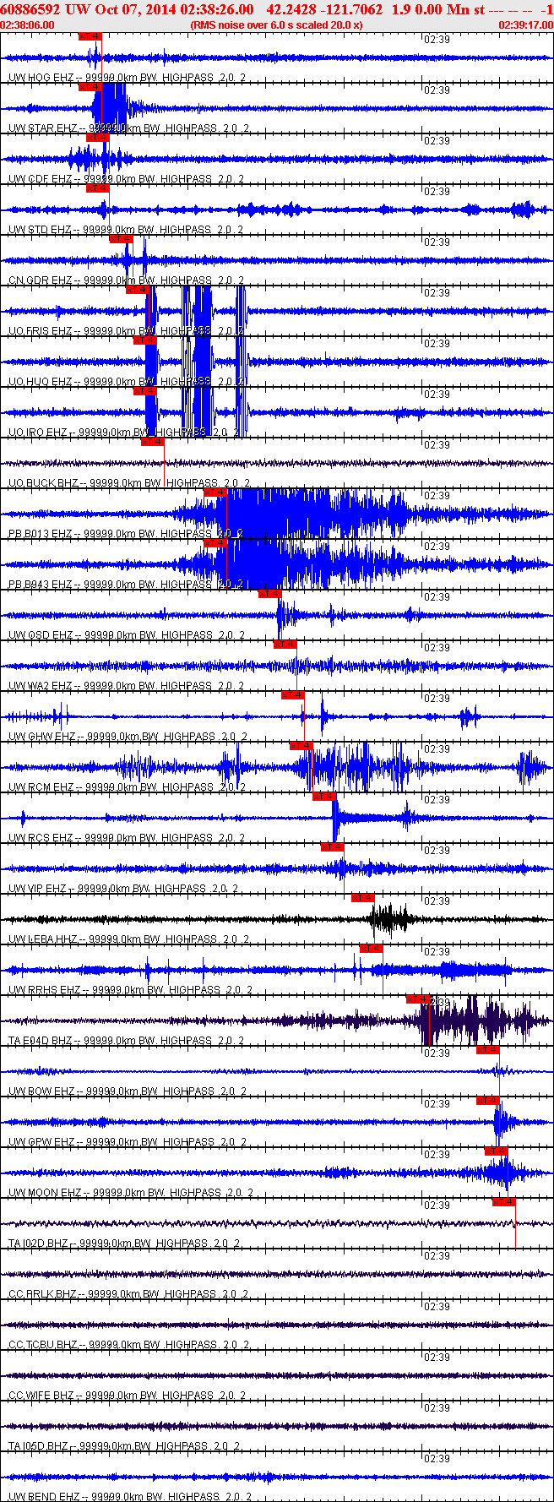Select the CC RRLK BHZ station label

pyautogui.click(x=129, y=1294)
